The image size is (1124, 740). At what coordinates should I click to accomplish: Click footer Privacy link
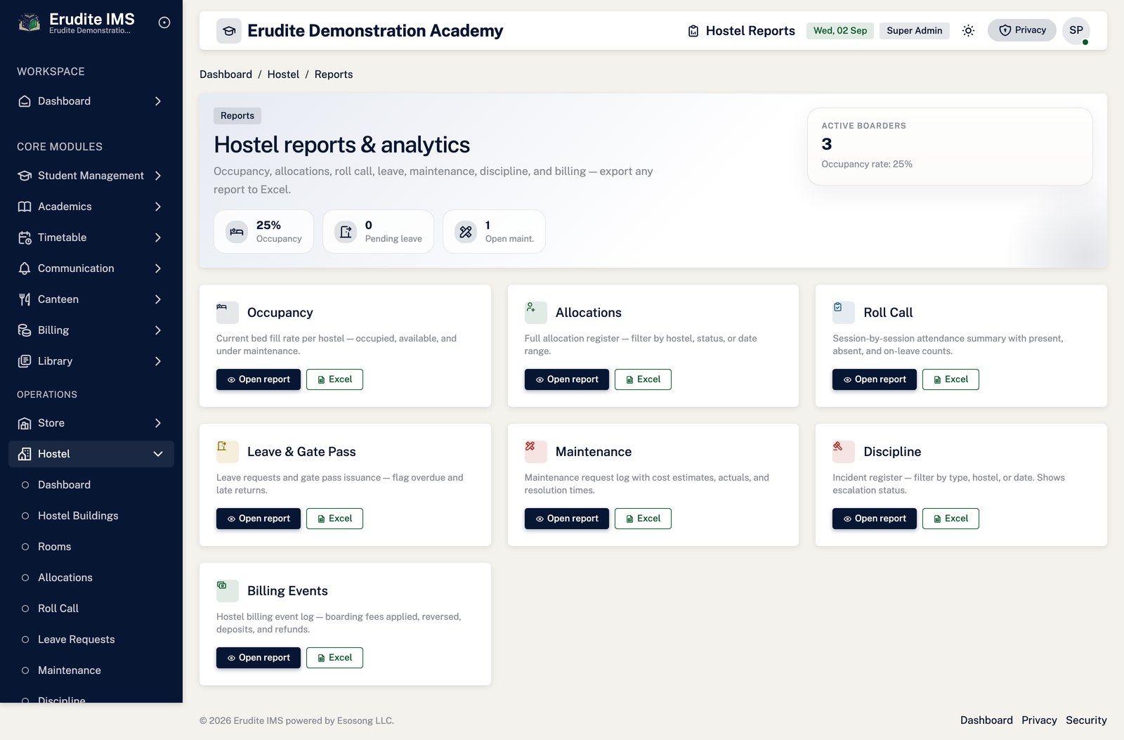tap(1039, 720)
